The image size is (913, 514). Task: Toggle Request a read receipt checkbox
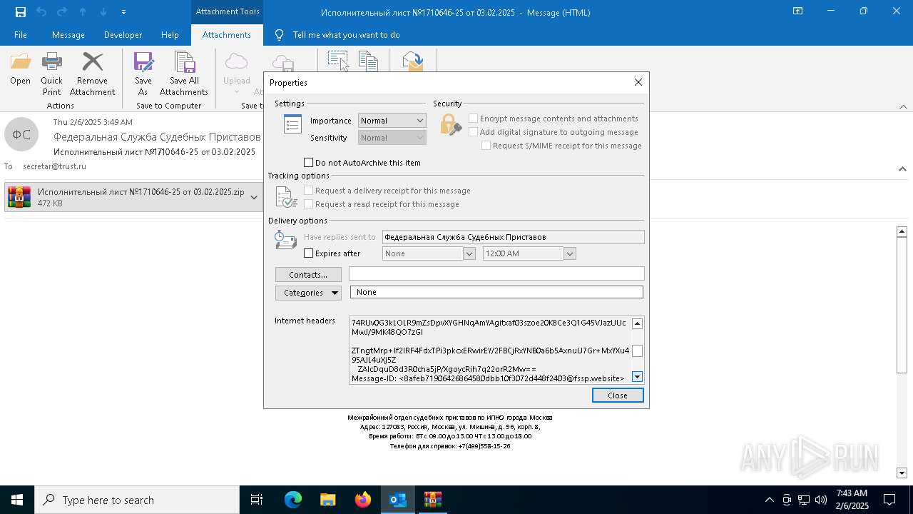click(x=309, y=204)
